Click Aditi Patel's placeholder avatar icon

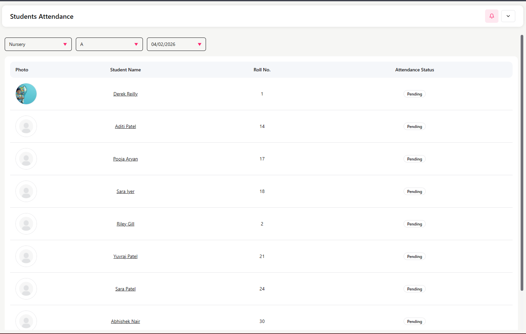pyautogui.click(x=26, y=126)
